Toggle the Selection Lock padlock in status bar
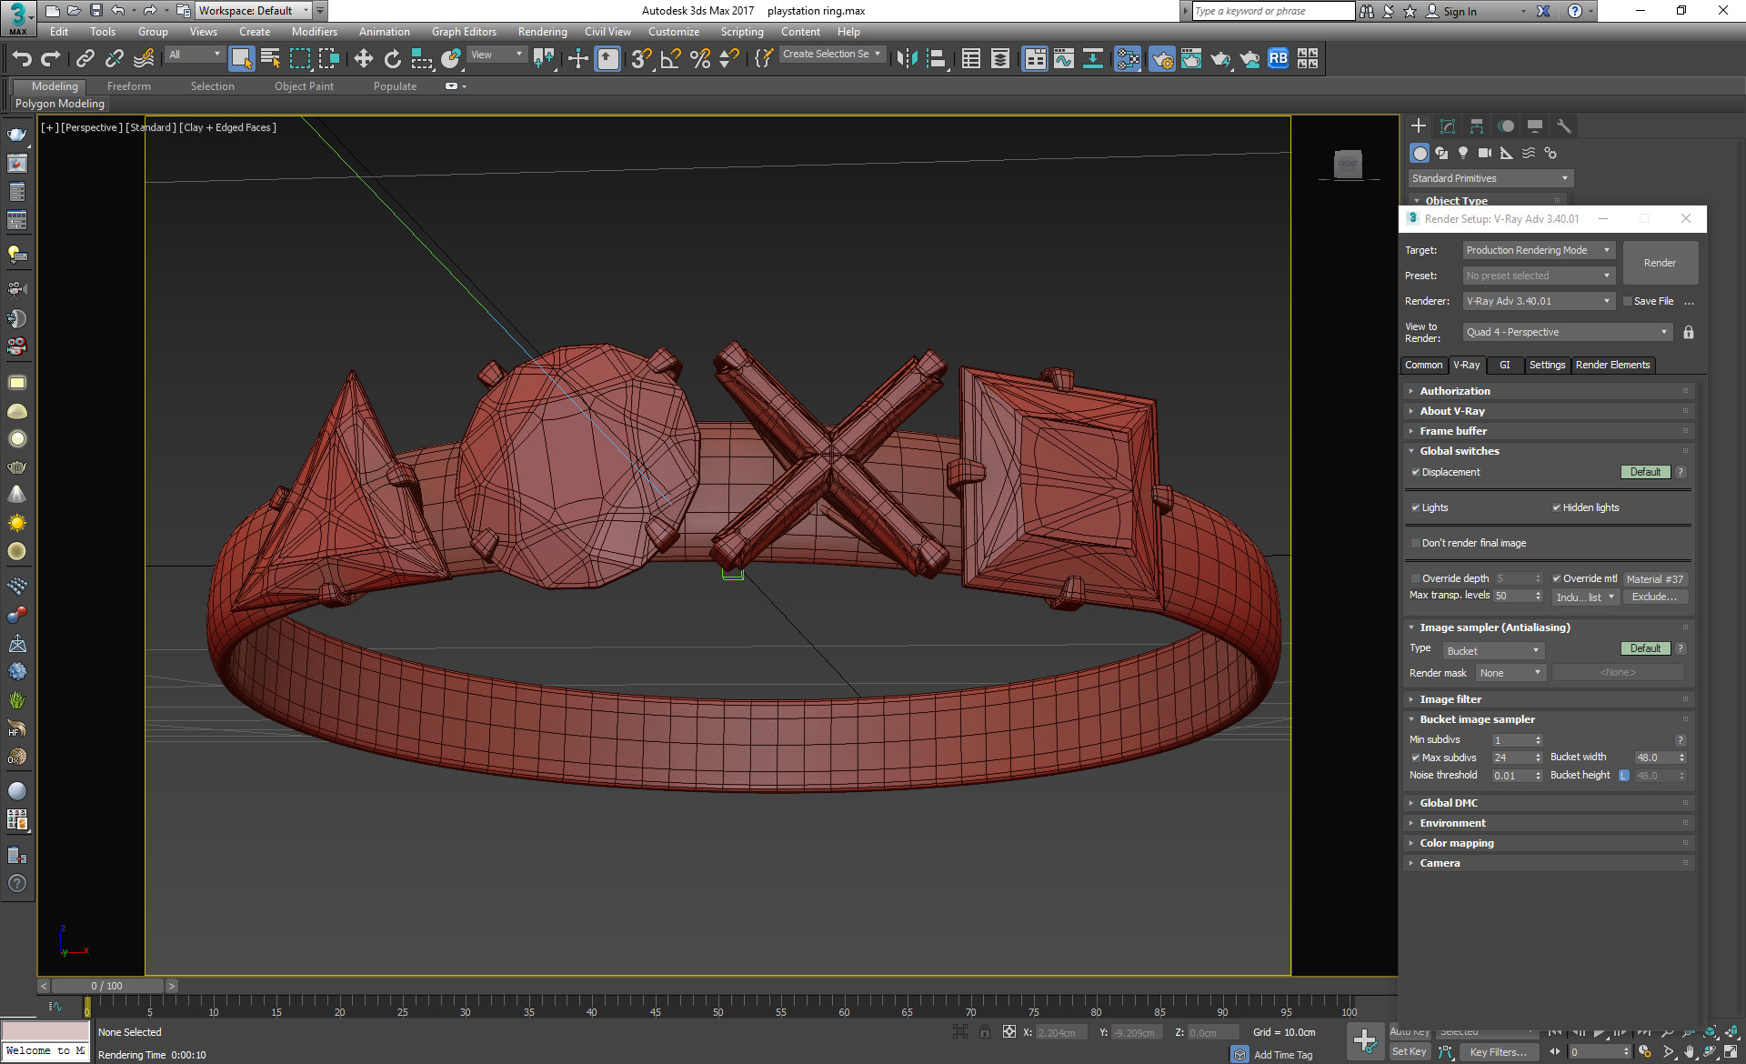This screenshot has height=1064, width=1746. pyautogui.click(x=985, y=1032)
